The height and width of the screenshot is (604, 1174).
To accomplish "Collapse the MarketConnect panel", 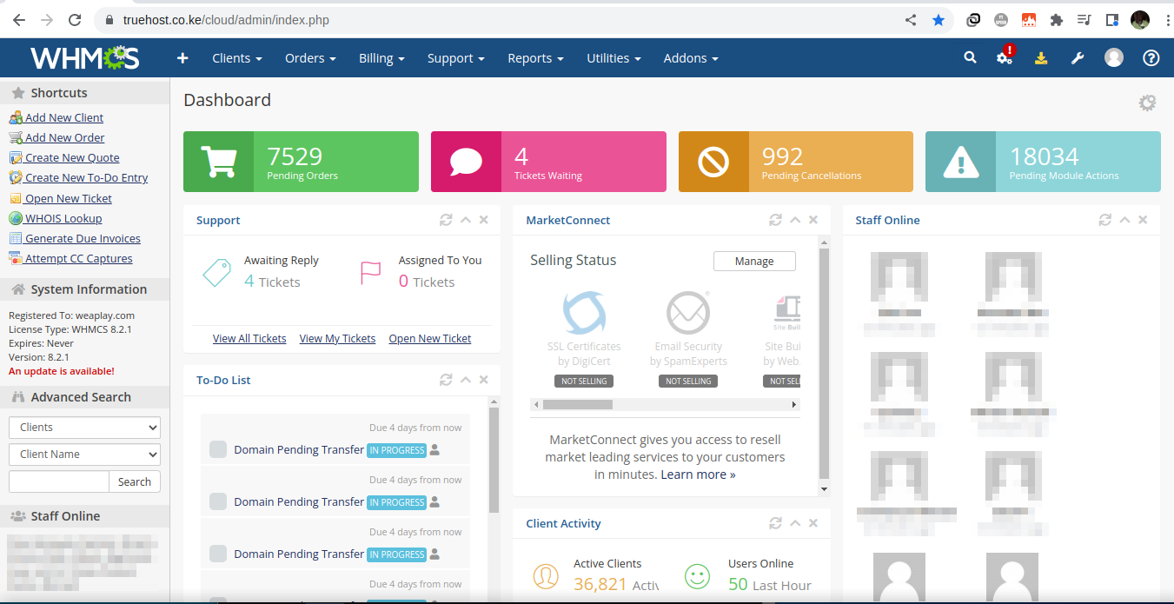I will point(794,220).
